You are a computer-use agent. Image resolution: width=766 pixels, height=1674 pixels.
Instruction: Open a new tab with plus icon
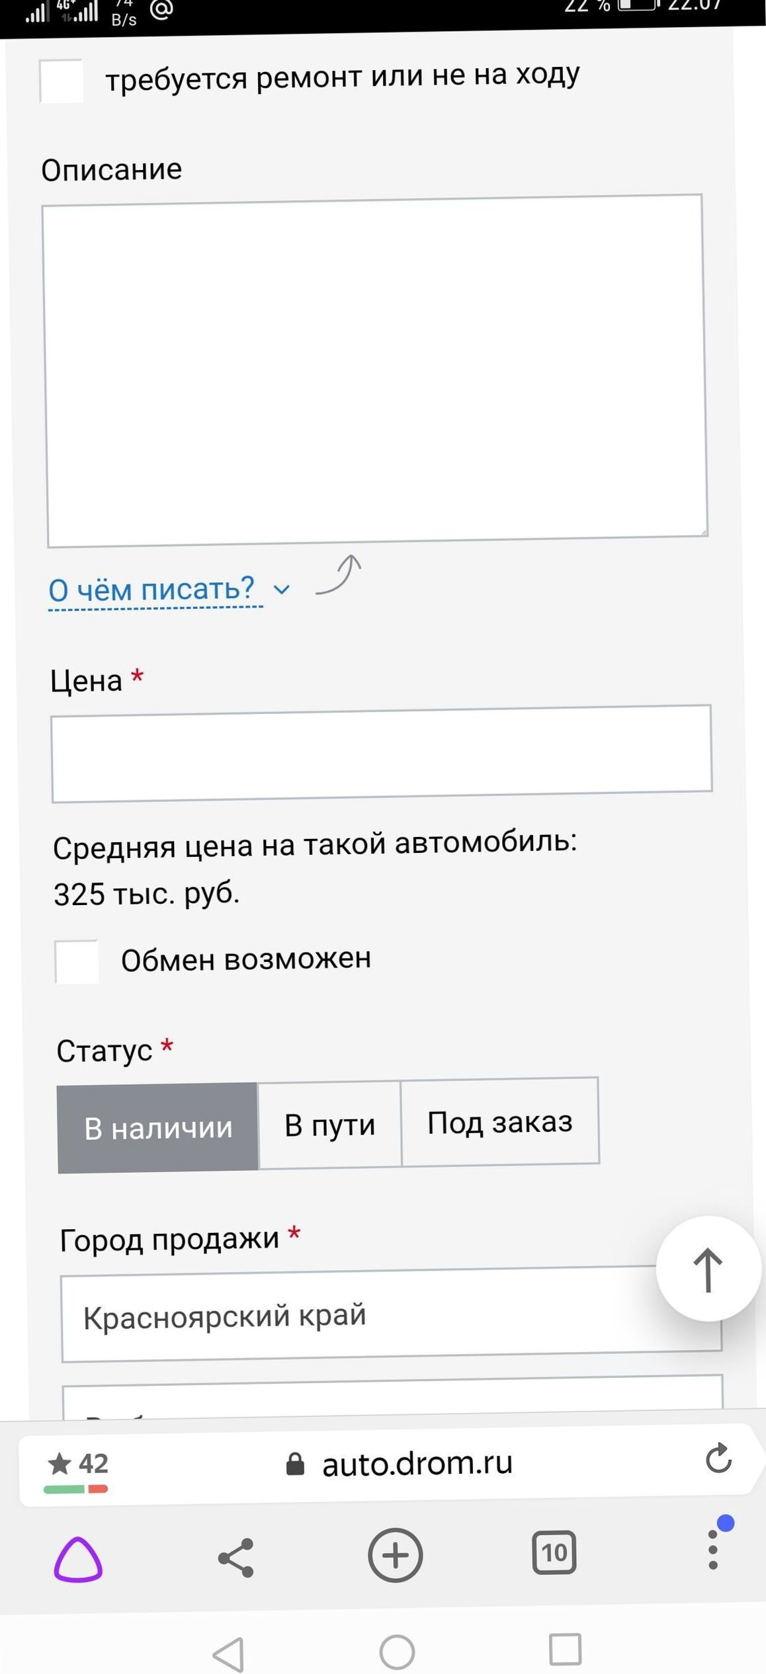pyautogui.click(x=395, y=1555)
